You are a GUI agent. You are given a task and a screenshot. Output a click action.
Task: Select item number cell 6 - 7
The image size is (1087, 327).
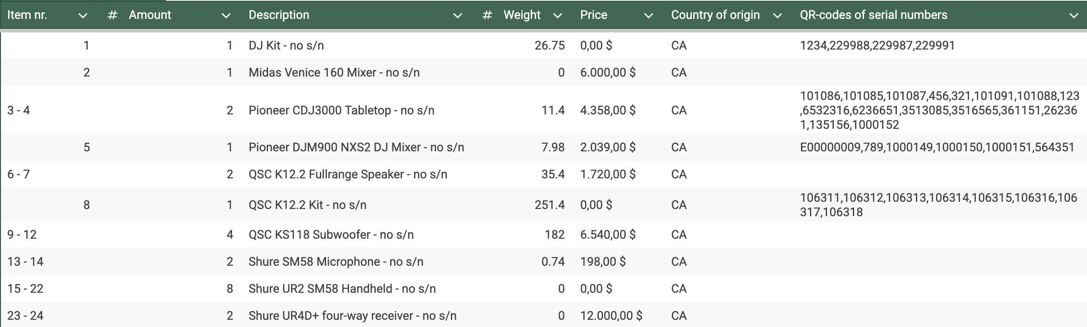(x=18, y=174)
